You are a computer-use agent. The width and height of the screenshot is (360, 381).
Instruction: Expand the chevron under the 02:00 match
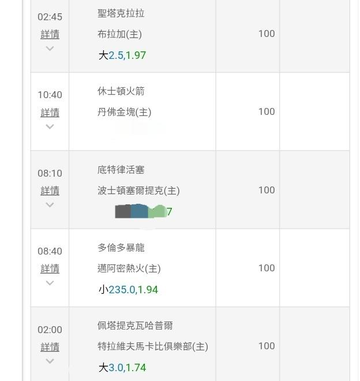[50, 361]
